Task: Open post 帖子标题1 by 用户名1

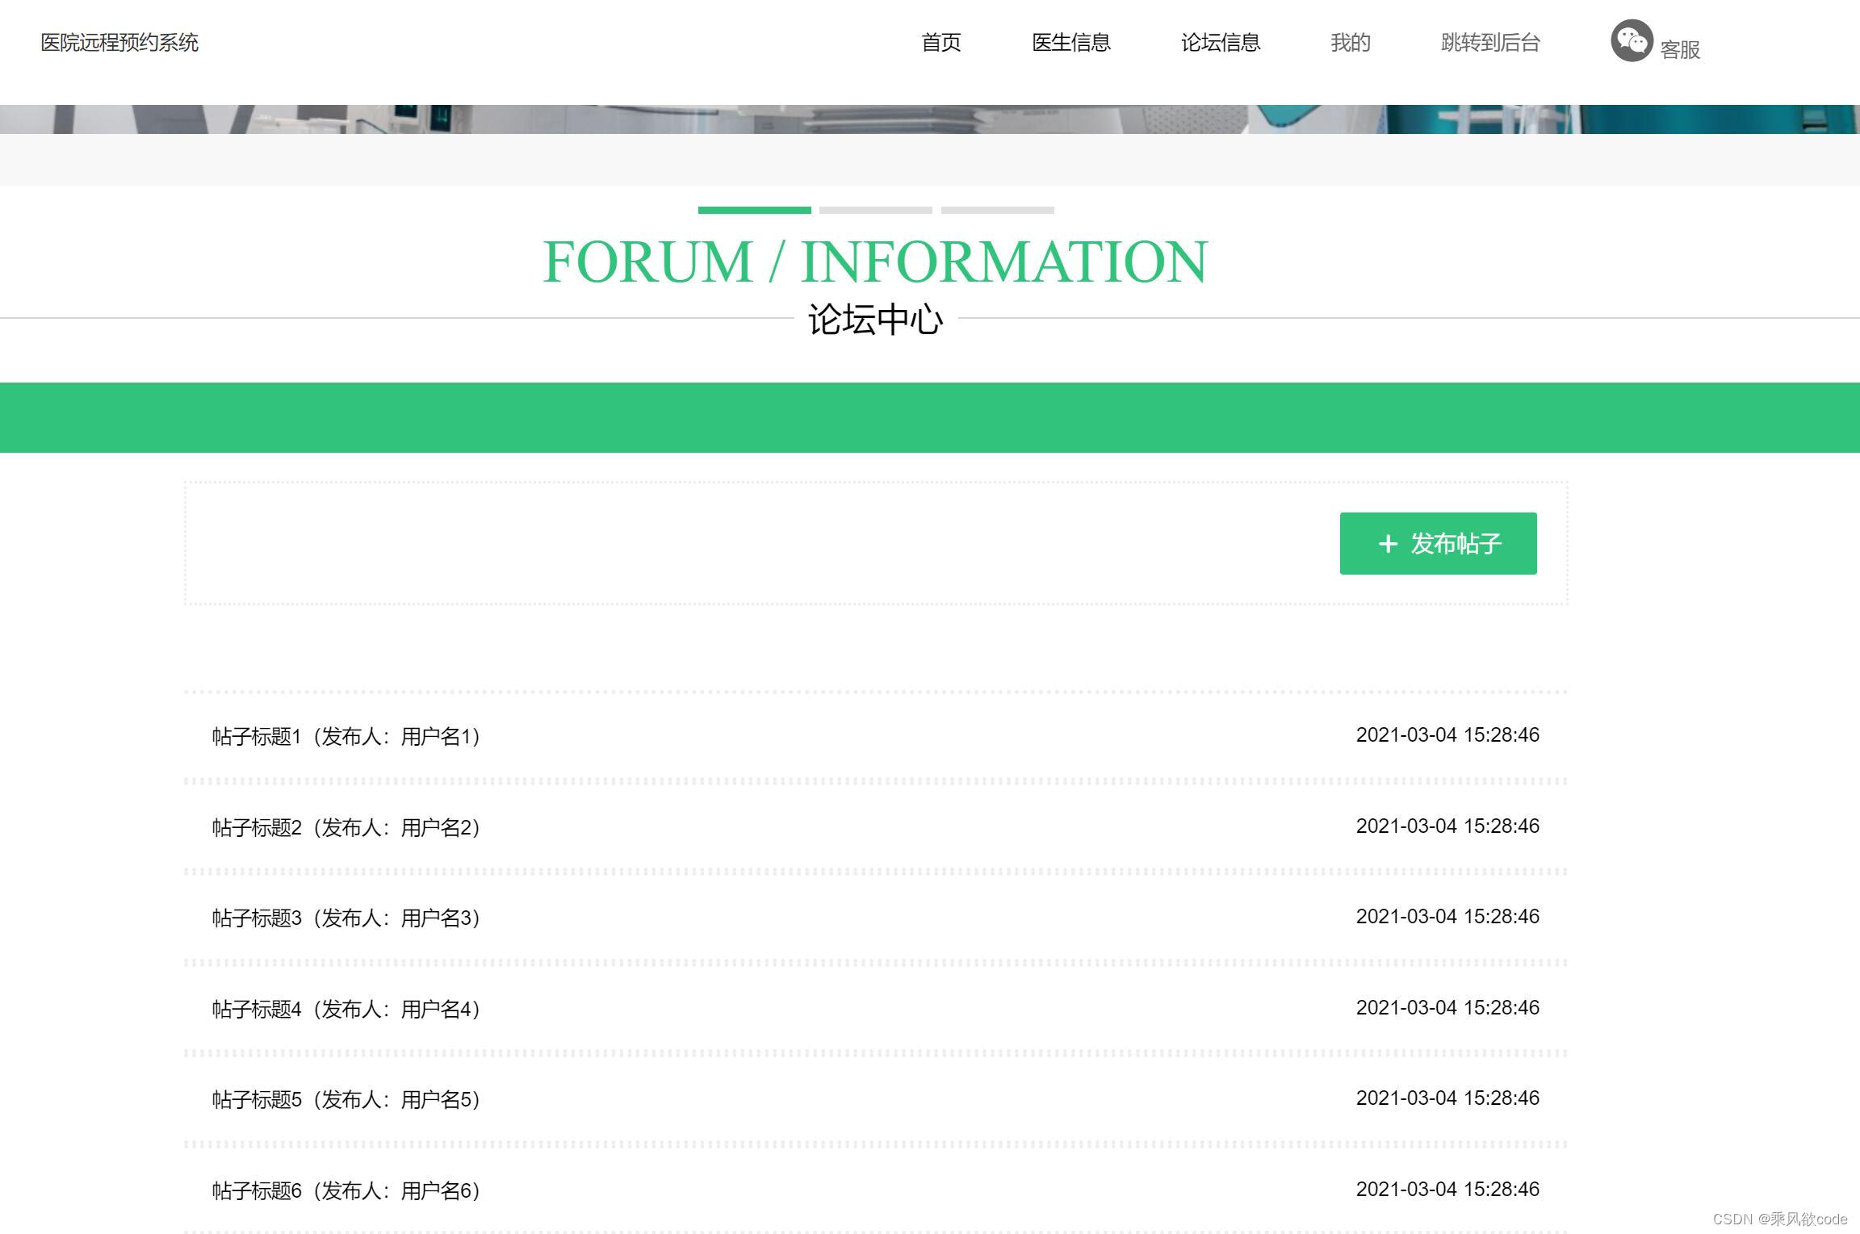Action: coord(346,736)
